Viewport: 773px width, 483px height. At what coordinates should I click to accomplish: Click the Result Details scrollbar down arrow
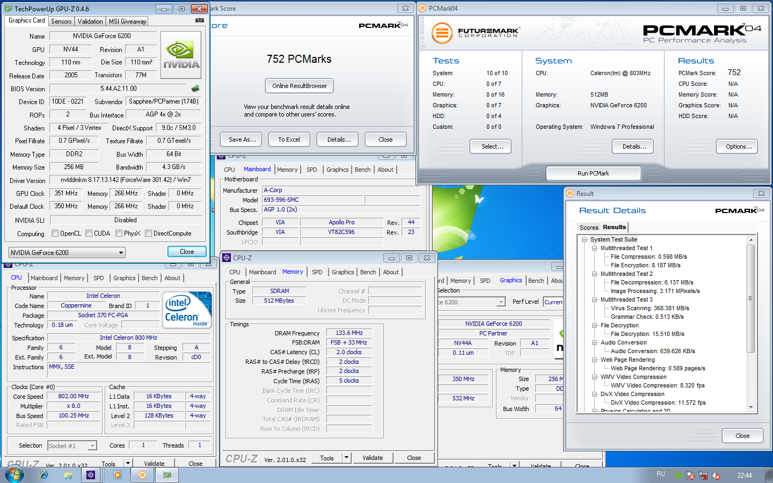click(x=751, y=407)
